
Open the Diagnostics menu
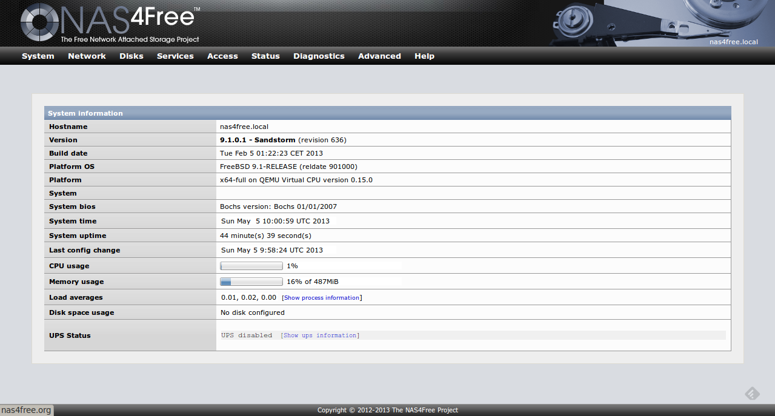tap(319, 56)
